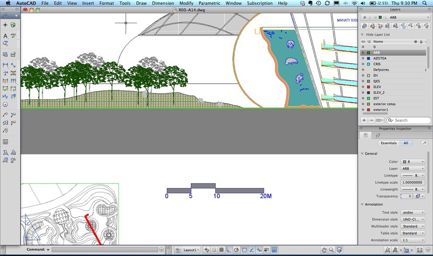Screen dimensions: 433x256
Task: Click the CRIS layer cyan color swatch
Action: [369, 64]
